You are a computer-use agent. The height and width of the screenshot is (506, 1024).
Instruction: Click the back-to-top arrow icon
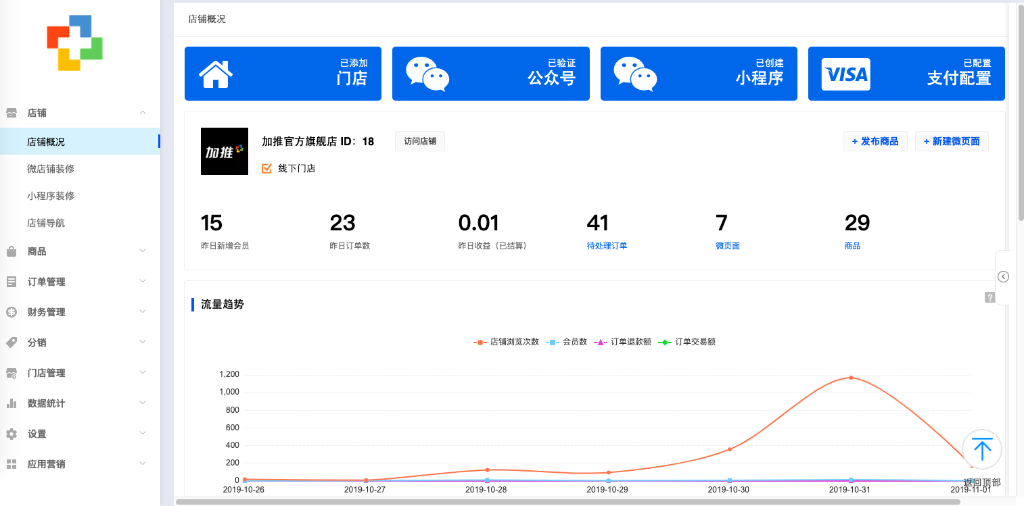click(x=982, y=449)
